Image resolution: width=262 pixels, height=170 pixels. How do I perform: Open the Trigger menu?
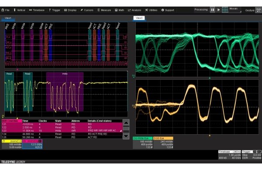tap(55, 10)
